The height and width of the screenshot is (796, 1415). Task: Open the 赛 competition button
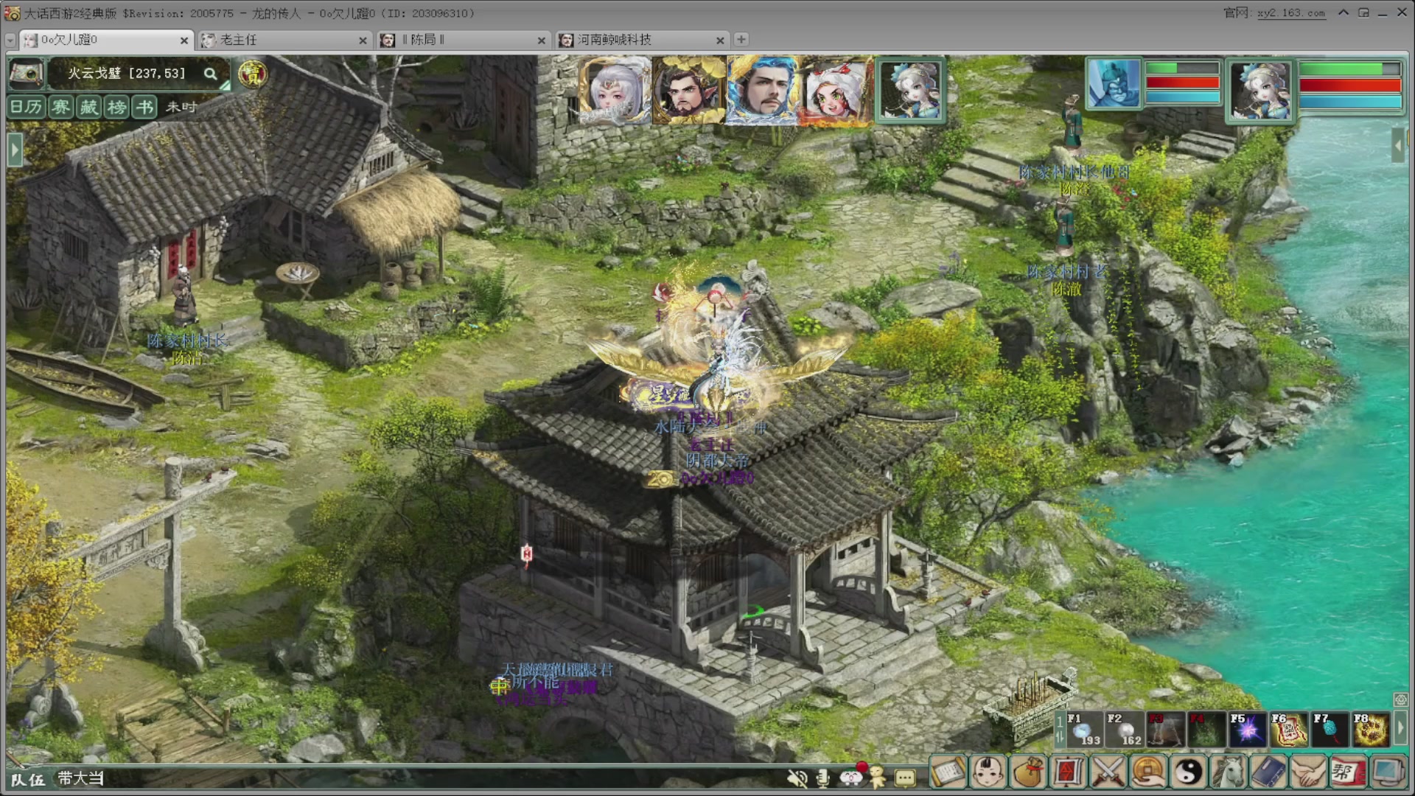pyautogui.click(x=60, y=107)
